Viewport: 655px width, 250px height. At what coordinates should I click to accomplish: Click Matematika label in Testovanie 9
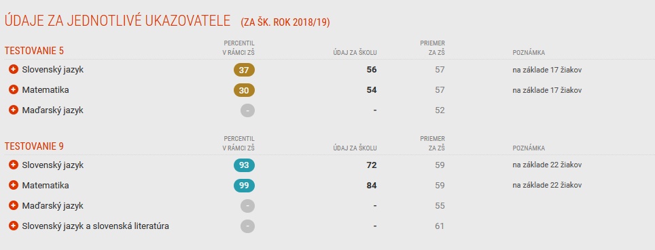click(x=46, y=185)
